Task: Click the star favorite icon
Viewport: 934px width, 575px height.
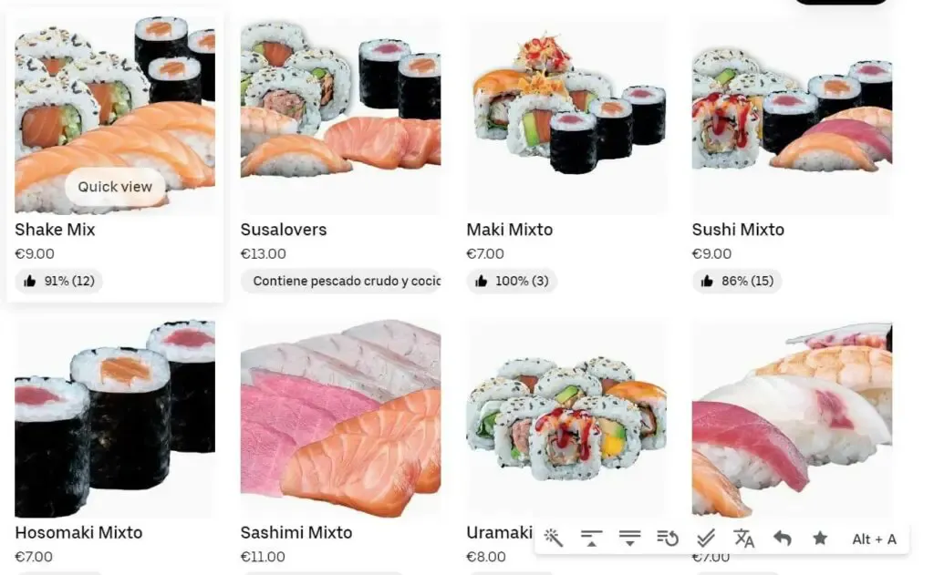Action: click(x=820, y=539)
